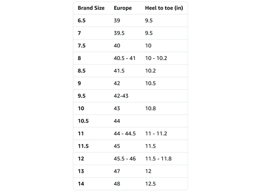Select heel to toe 11 - 11.2 value

coord(156,133)
